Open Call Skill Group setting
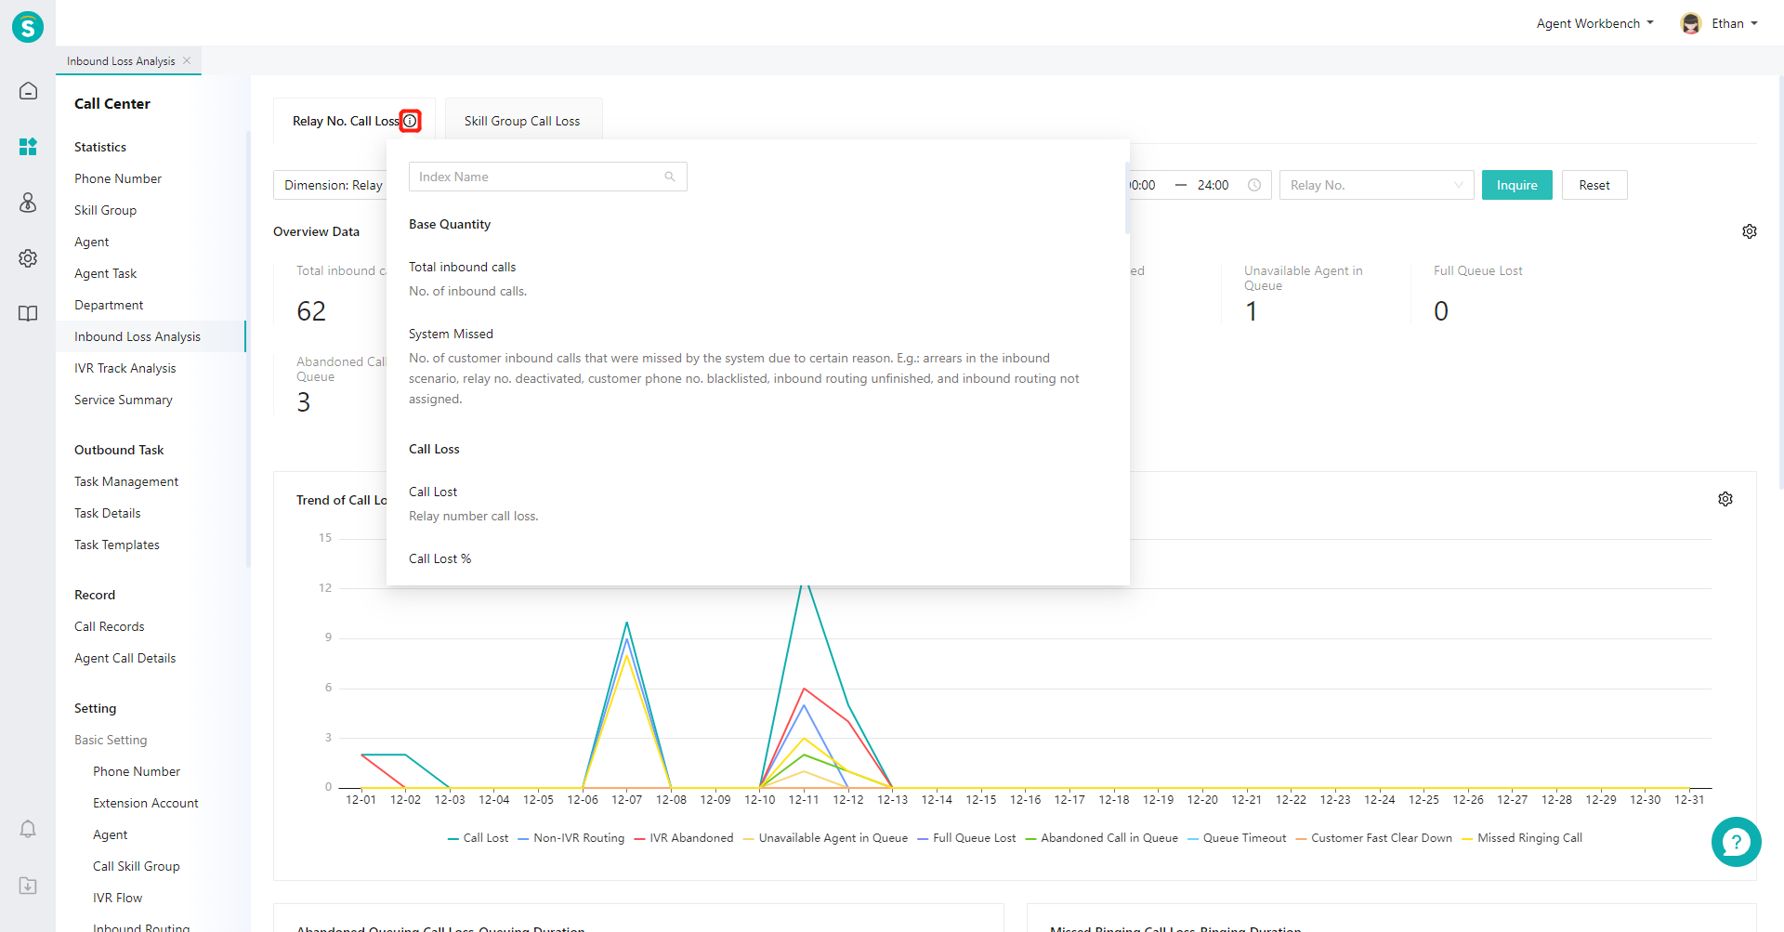 pos(137,866)
